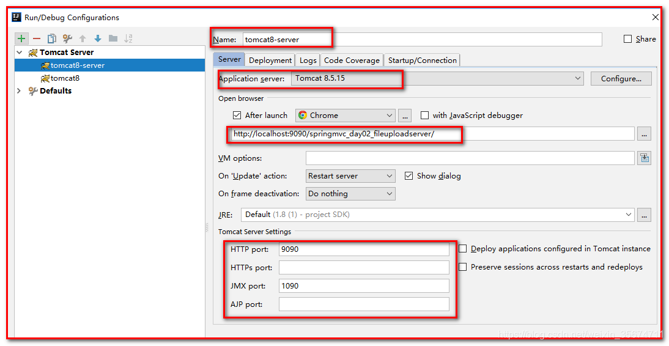The width and height of the screenshot is (669, 346).
Task: Open the Code Coverage tab
Action: point(352,60)
